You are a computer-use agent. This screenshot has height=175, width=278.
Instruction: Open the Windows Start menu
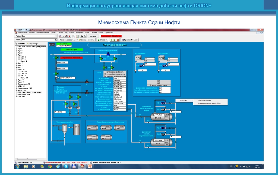click(18, 167)
